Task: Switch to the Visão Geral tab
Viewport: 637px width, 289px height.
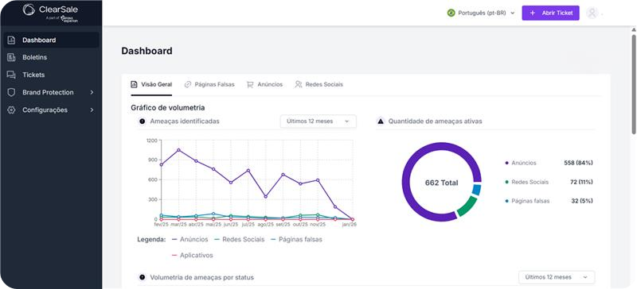Action: point(151,85)
